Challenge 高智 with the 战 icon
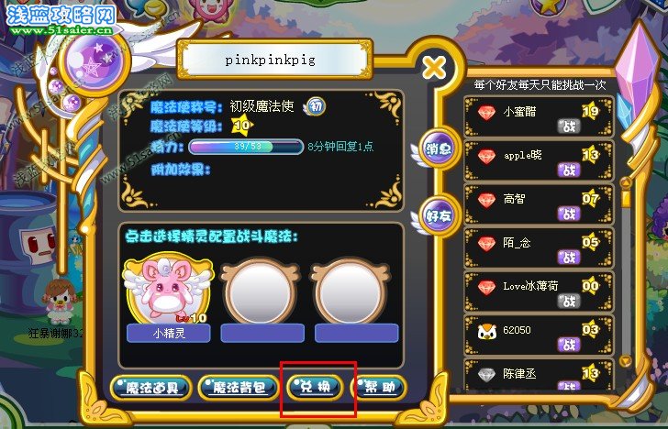Image resolution: width=668 pixels, height=429 pixels. (x=569, y=214)
